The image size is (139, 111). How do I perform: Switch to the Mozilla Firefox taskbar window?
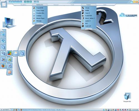(43, 110)
